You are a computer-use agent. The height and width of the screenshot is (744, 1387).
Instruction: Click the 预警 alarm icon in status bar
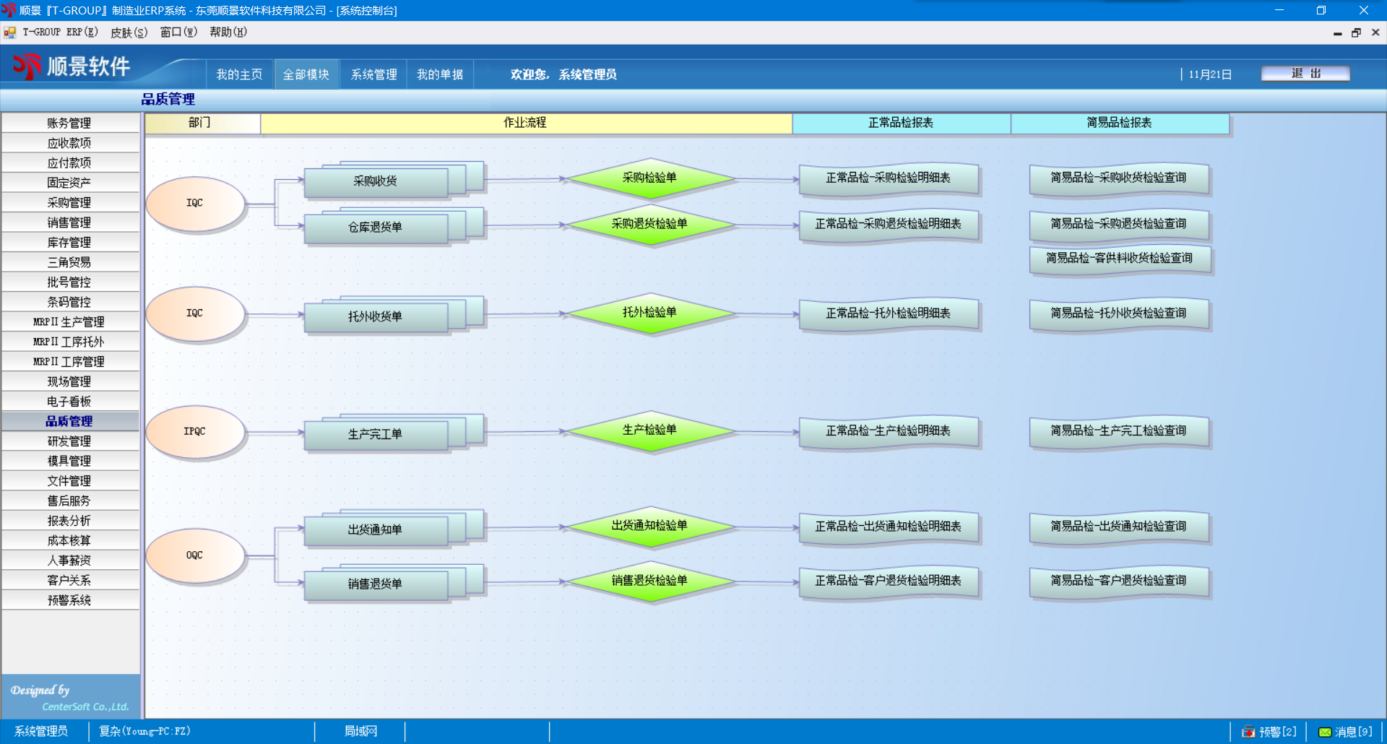(x=1248, y=732)
